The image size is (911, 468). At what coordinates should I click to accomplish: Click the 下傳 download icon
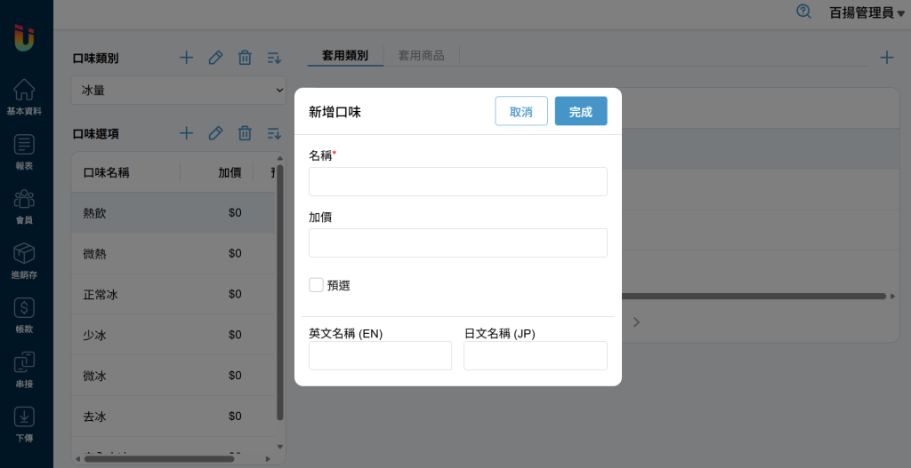[x=25, y=423]
